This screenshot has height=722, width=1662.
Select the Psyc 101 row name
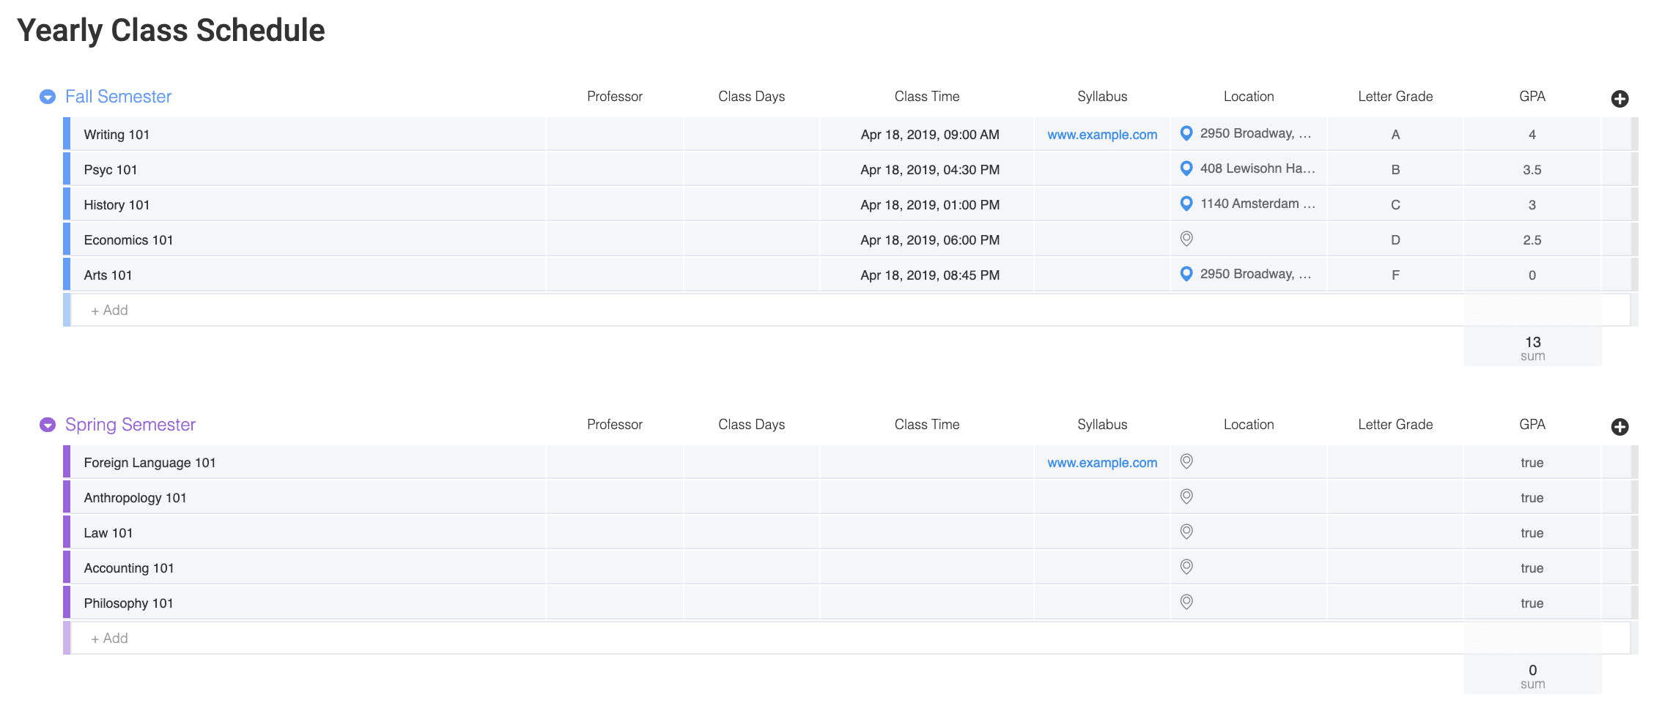coord(111,170)
